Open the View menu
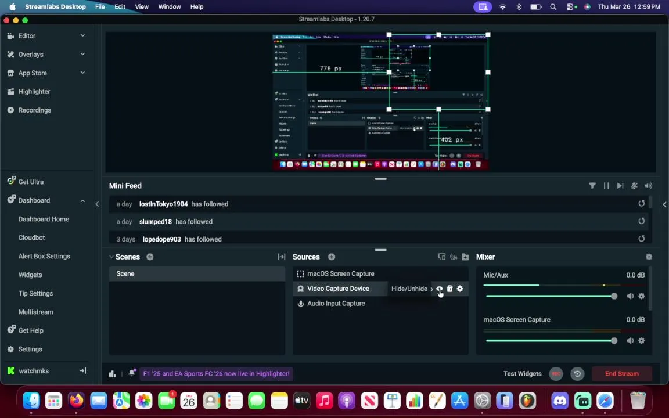Image resolution: width=669 pixels, height=418 pixels. click(x=142, y=7)
